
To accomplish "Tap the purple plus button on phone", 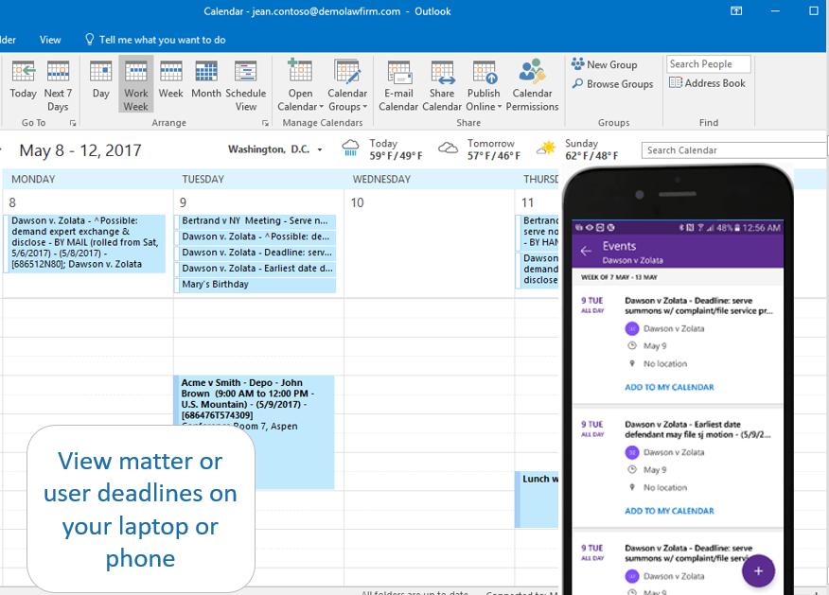I will (x=758, y=570).
